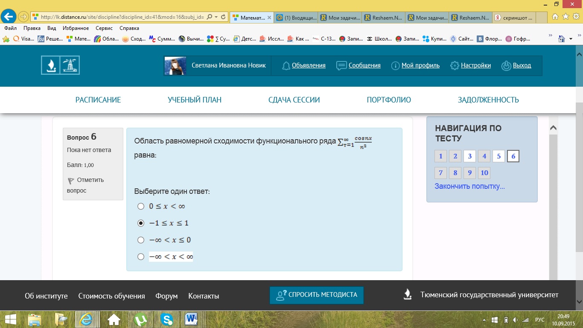Click the favorites star icon
The image size is (583, 328).
coord(566,17)
